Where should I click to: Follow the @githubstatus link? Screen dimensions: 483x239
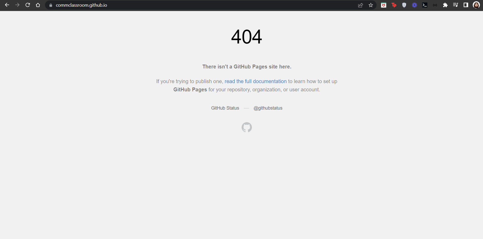point(268,108)
